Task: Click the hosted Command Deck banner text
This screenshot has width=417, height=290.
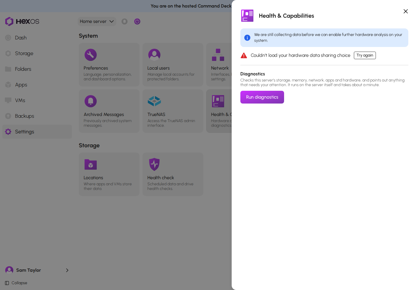Action: click(x=191, y=6)
